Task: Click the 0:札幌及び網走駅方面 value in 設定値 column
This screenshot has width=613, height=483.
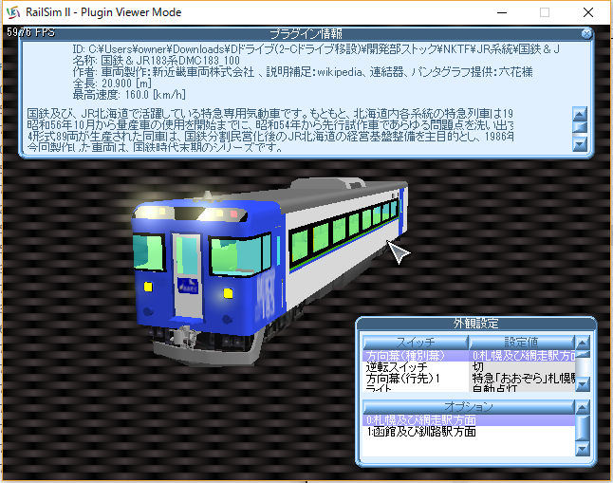Action: [x=523, y=356]
